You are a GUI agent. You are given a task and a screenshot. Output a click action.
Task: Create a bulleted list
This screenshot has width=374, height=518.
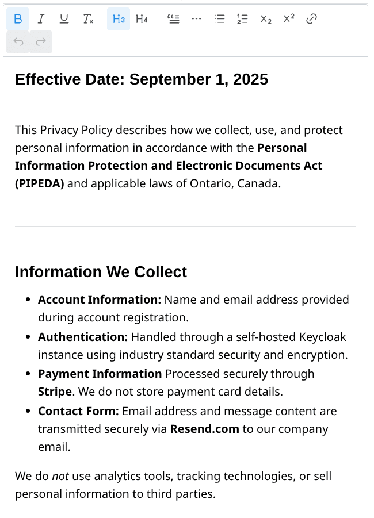(x=219, y=19)
